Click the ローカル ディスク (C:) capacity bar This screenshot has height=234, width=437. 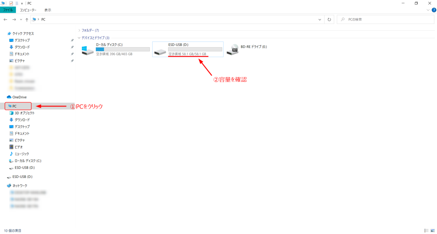(x=123, y=49)
